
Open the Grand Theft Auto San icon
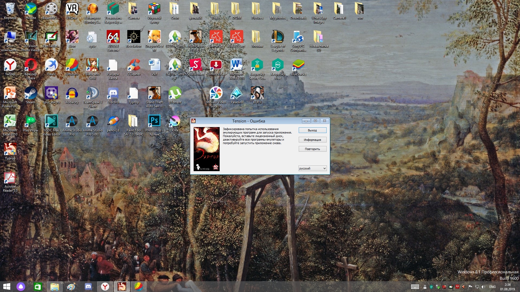[x=154, y=97]
